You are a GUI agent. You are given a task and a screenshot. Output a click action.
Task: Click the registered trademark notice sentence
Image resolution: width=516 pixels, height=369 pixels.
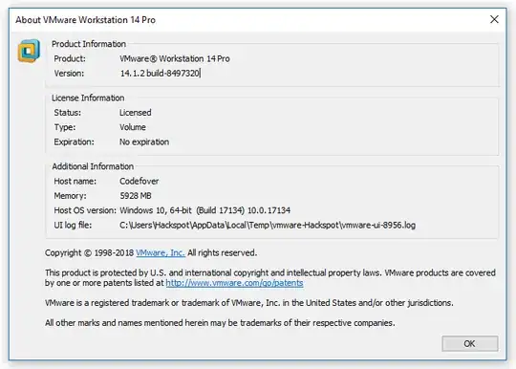(x=249, y=303)
